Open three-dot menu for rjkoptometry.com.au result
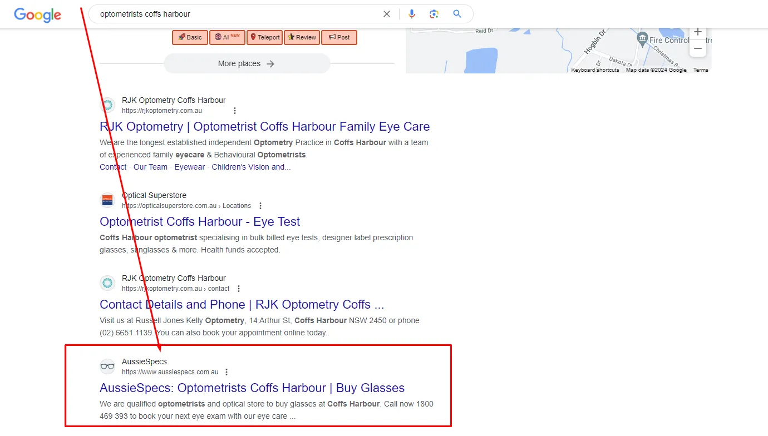The image size is (768, 436). [x=235, y=111]
